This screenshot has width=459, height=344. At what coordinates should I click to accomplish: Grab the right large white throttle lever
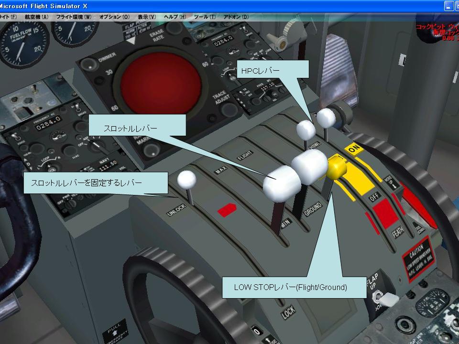[x=310, y=167]
